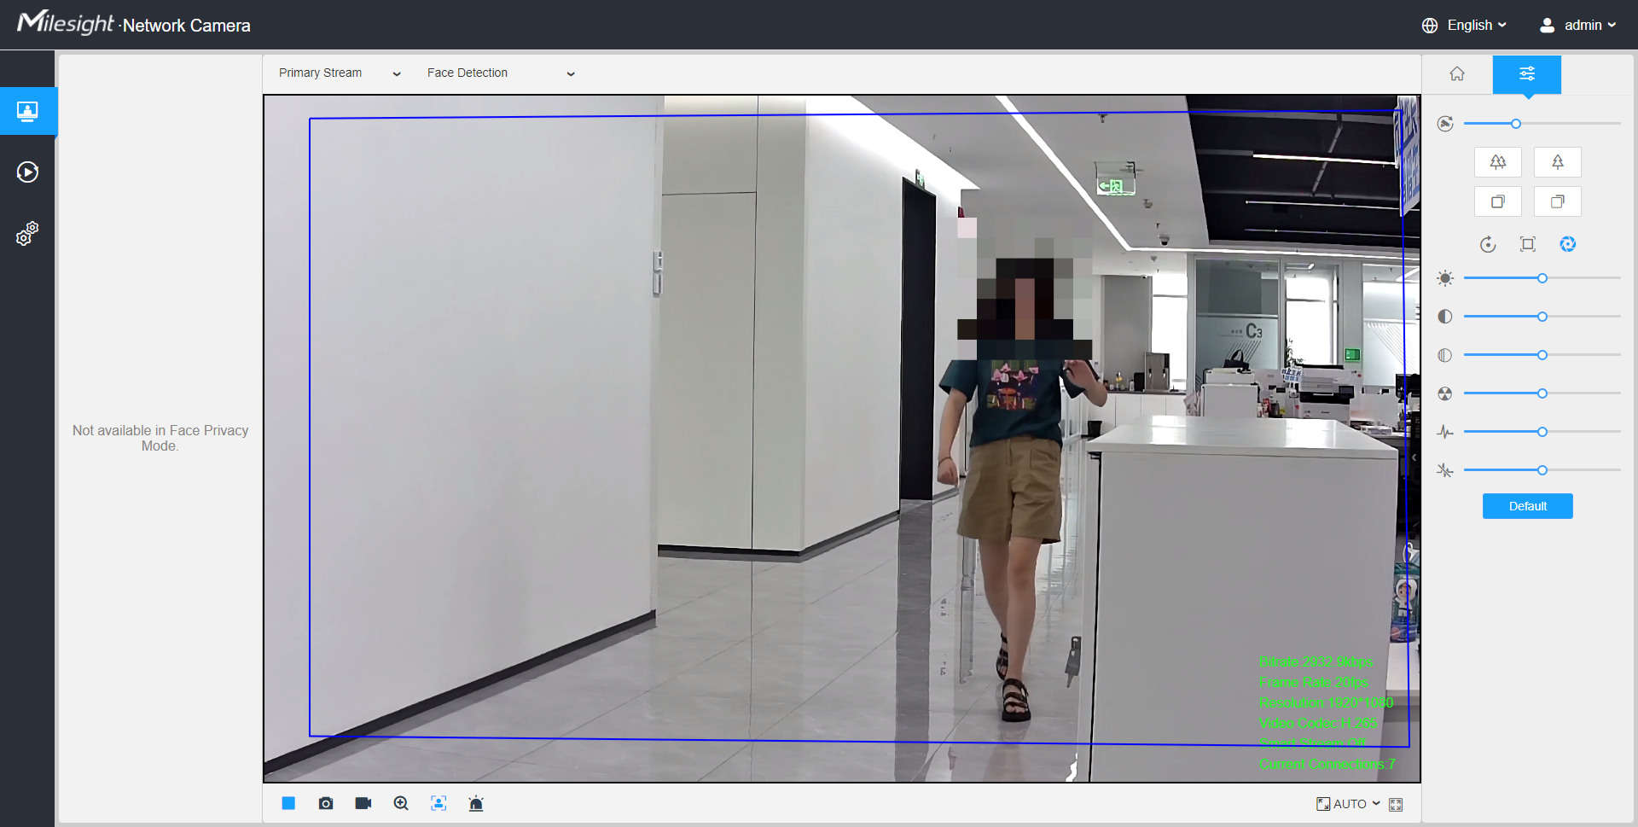Enter full screen video mode
This screenshot has width=1638, height=827.
pyautogui.click(x=1396, y=804)
